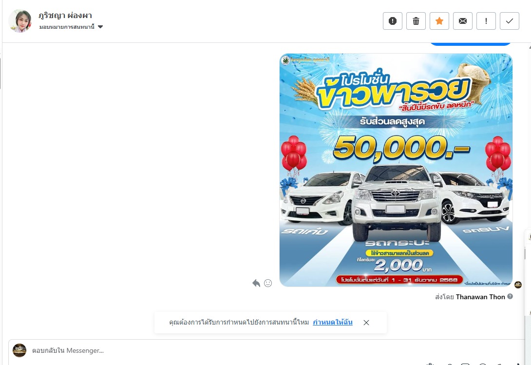Dismiss the assignment prompt banner
The height and width of the screenshot is (365, 531).
(366, 323)
